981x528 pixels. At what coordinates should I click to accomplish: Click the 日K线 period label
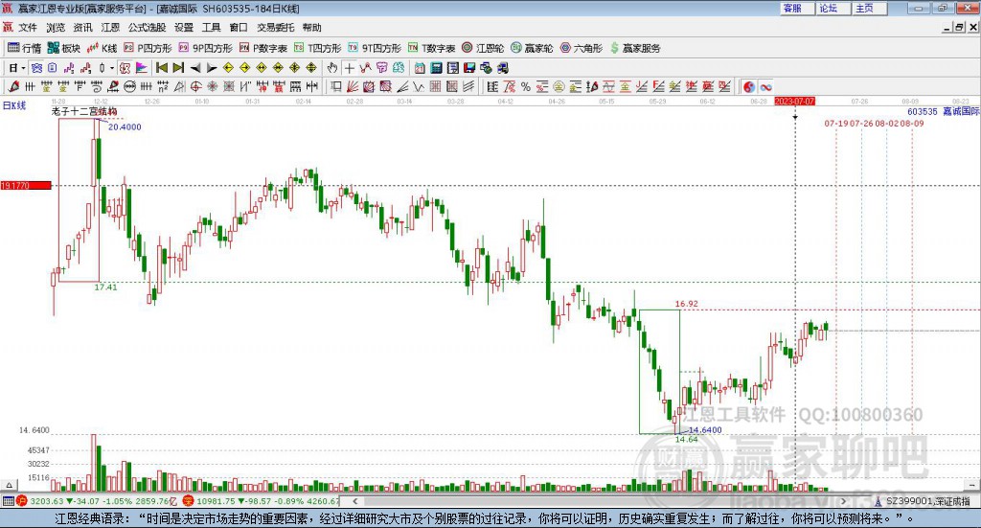click(x=13, y=105)
